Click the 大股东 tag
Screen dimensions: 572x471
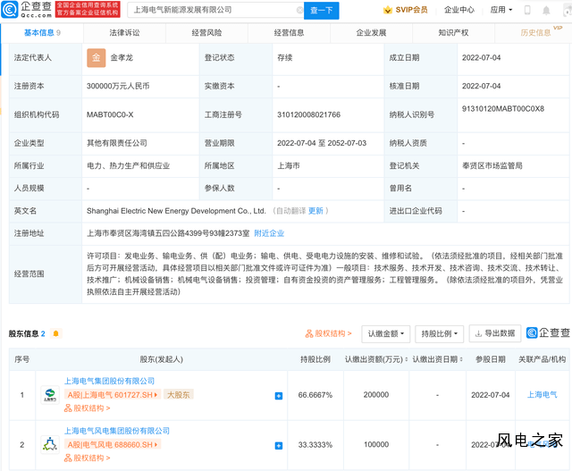click(x=179, y=395)
